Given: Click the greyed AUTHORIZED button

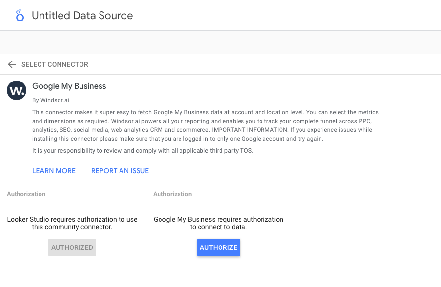Looking at the screenshot, I should (72, 247).
